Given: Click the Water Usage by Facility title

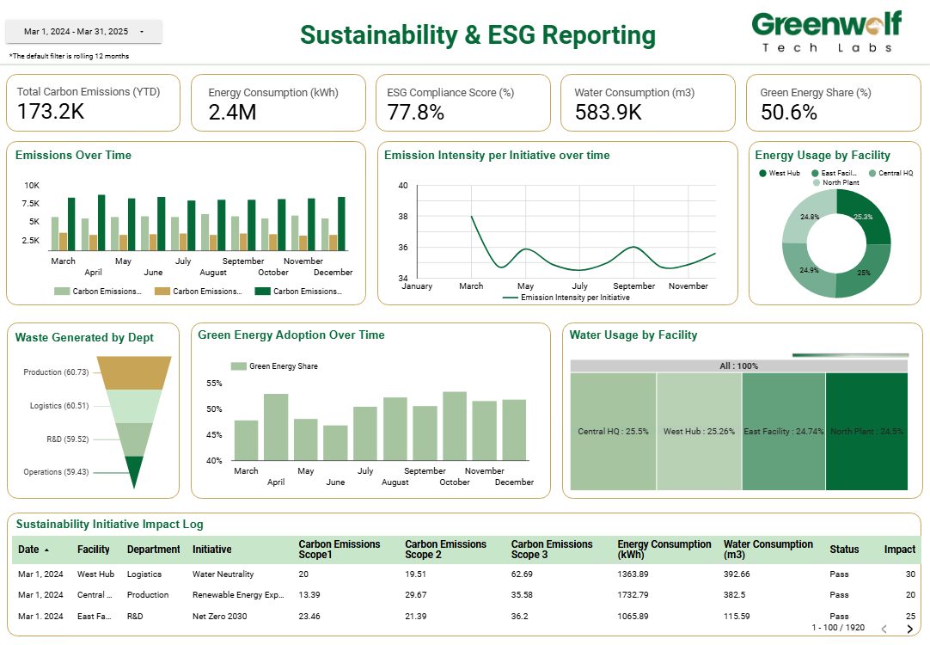Looking at the screenshot, I should (633, 335).
